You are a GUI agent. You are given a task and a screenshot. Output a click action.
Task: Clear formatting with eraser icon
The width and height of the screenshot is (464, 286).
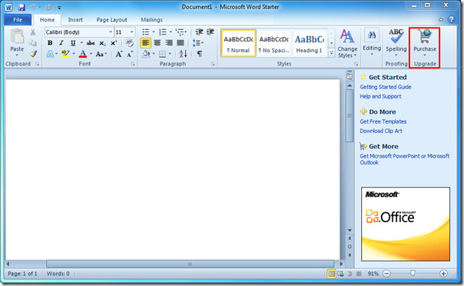pyautogui.click(x=129, y=43)
